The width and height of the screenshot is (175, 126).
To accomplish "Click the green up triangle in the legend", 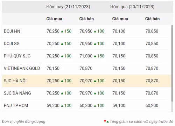I will click(x=107, y=122).
